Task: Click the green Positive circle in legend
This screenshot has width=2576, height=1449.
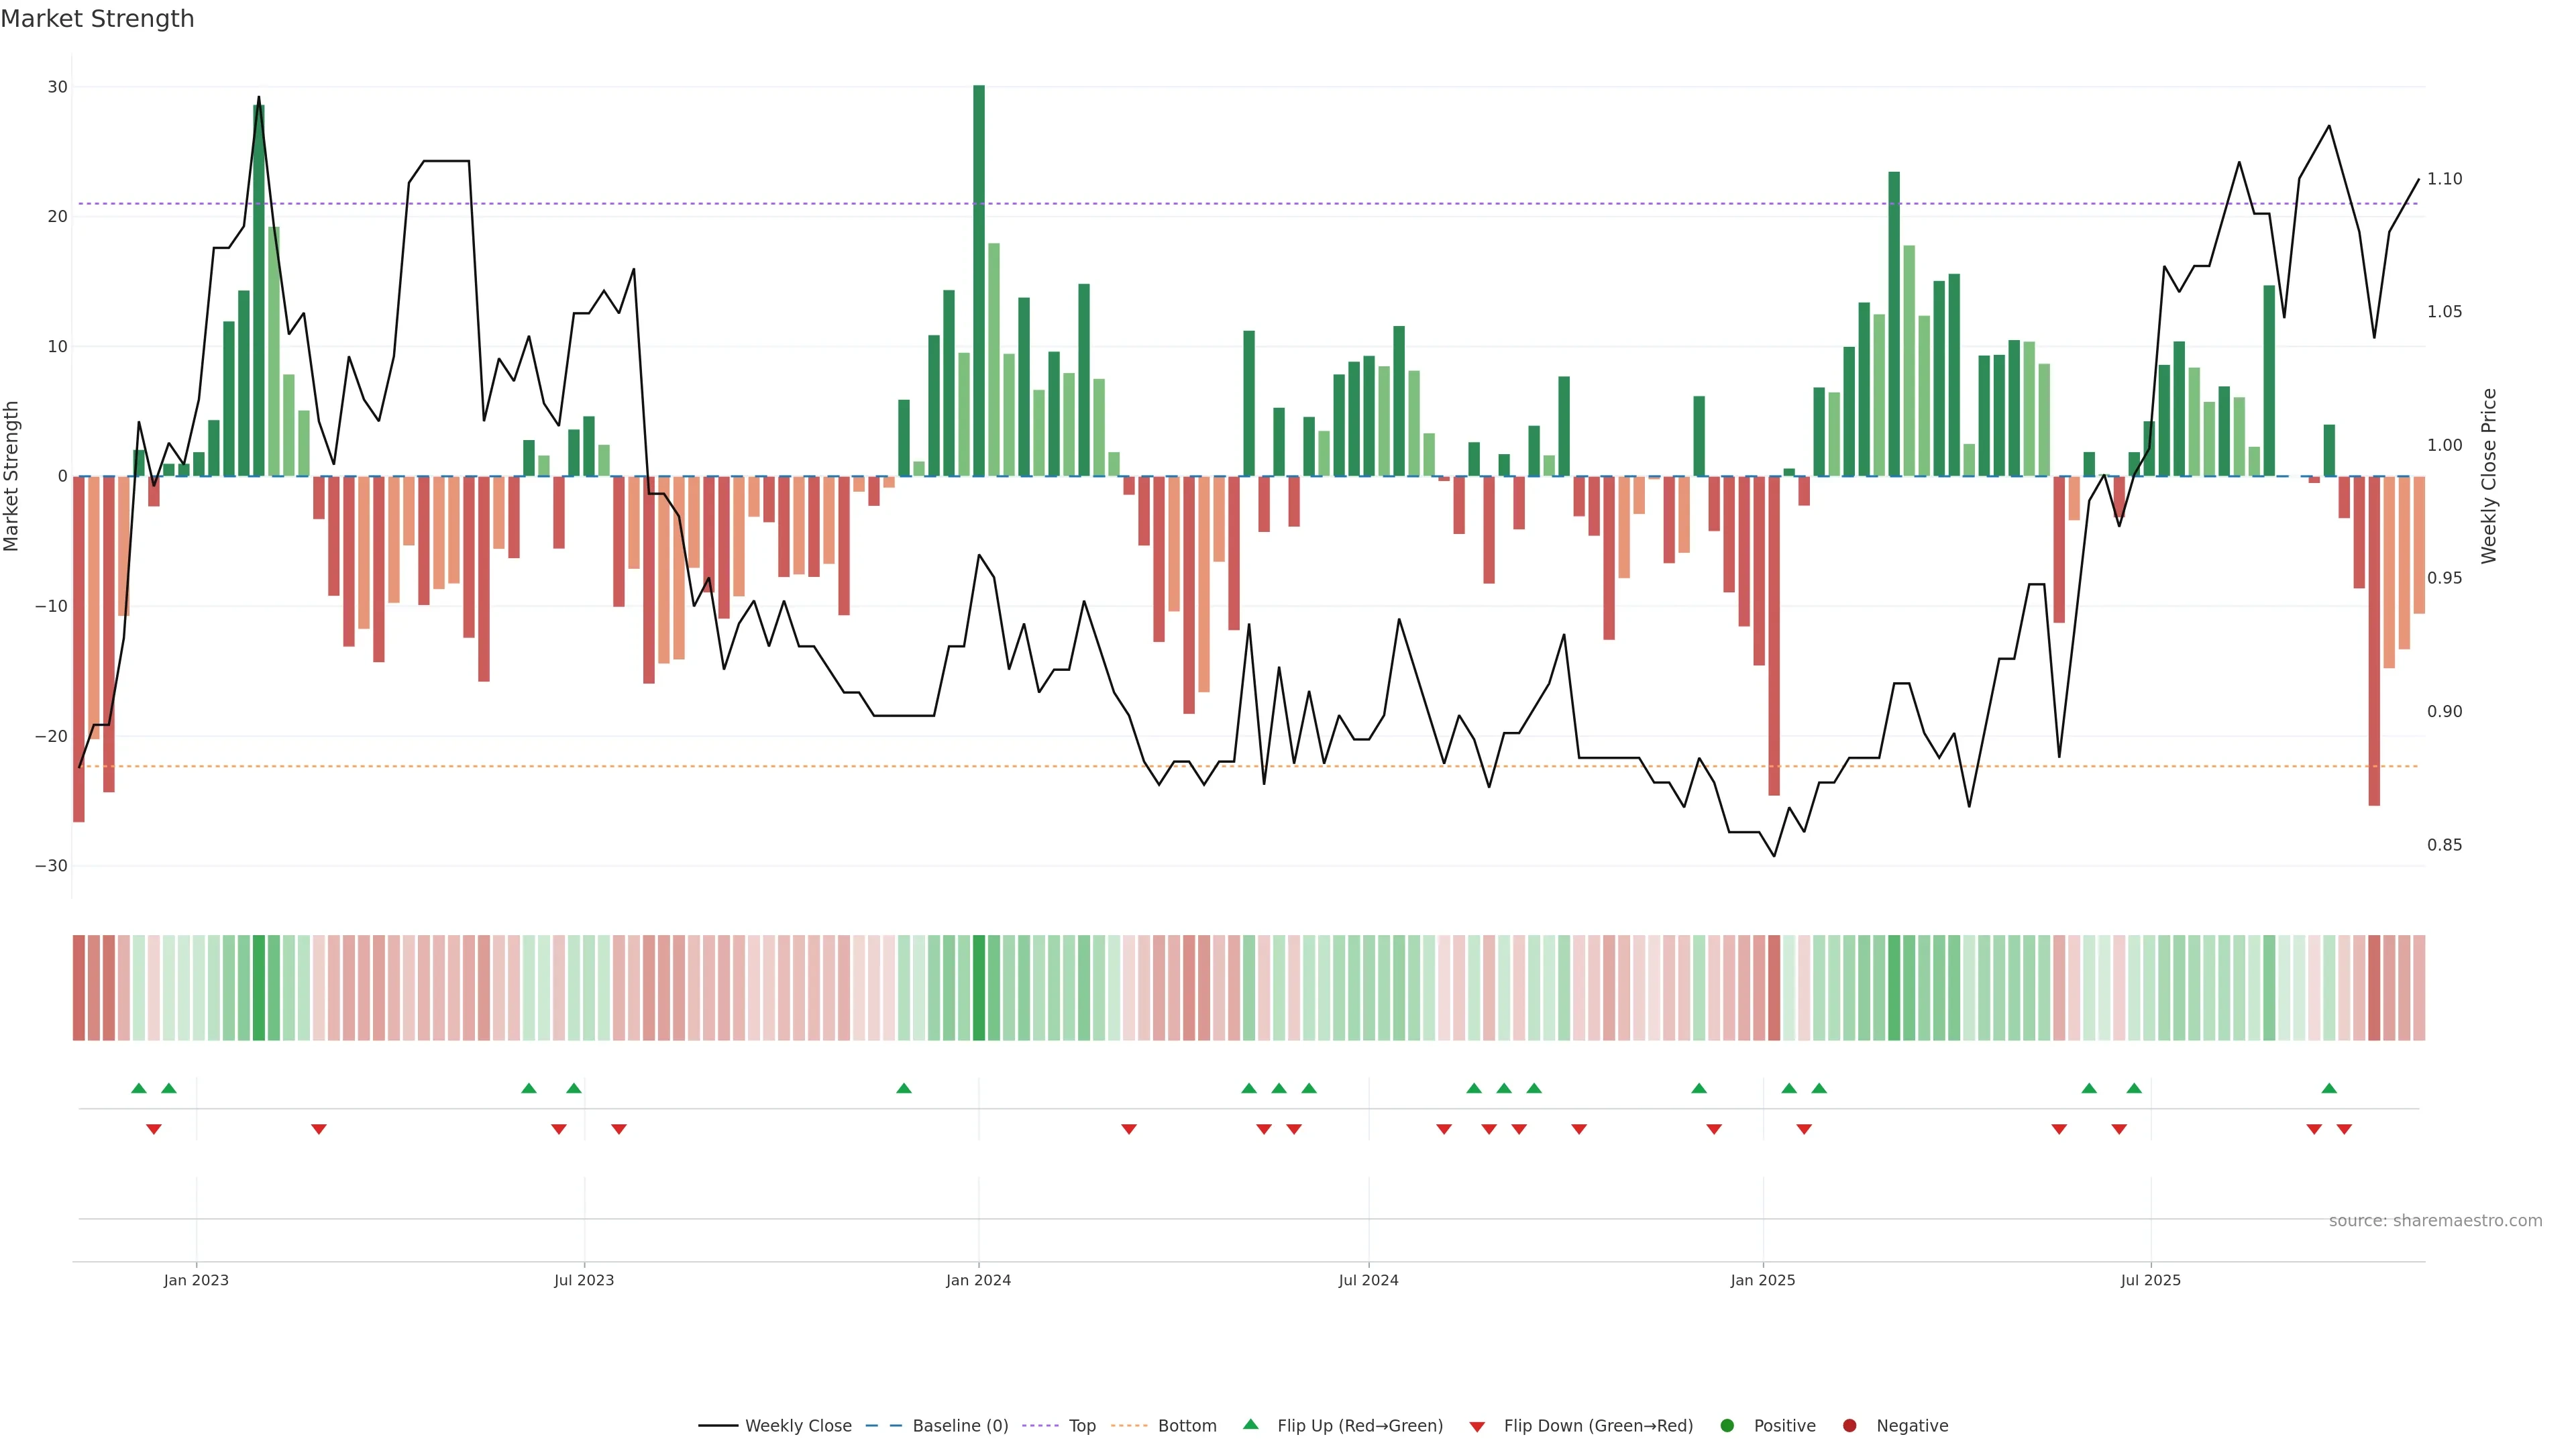Action: tap(1727, 1425)
